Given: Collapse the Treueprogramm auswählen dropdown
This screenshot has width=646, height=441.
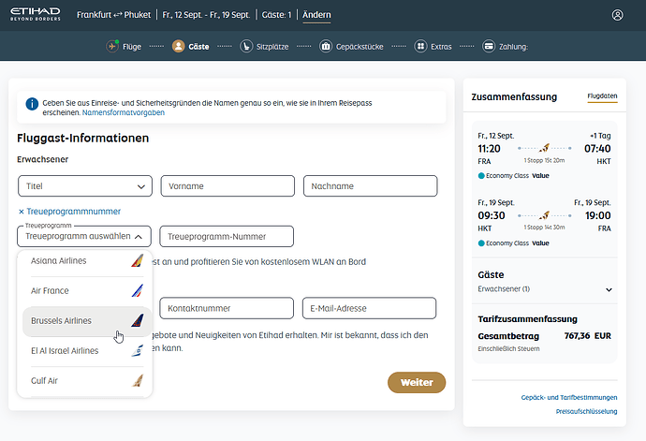Looking at the screenshot, I should 84,236.
